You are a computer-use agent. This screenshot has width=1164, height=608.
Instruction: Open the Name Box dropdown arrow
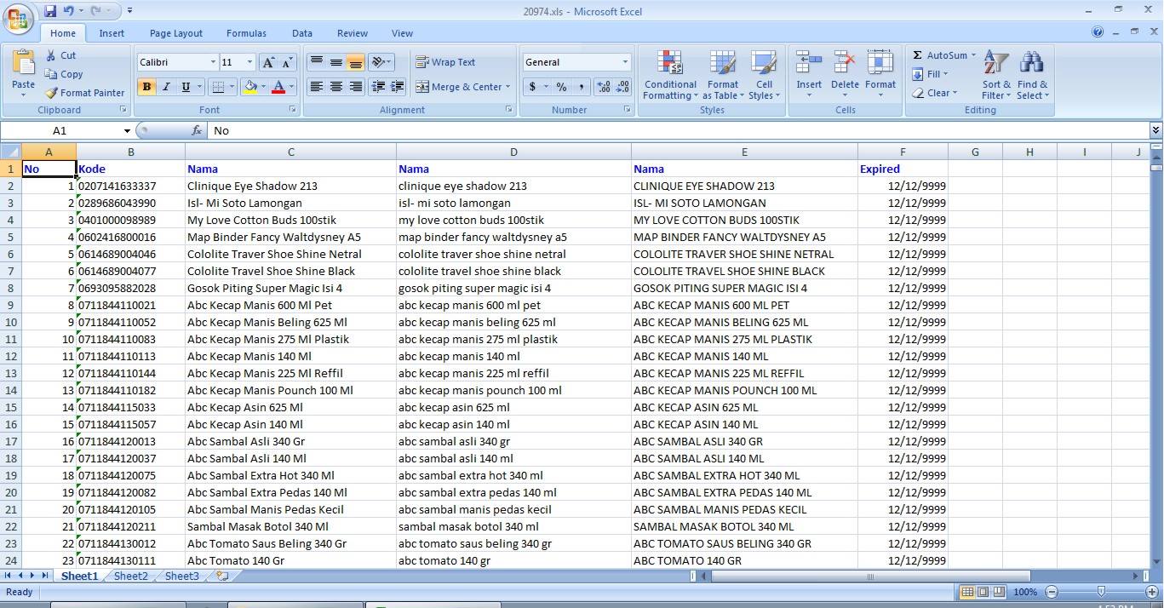pos(127,131)
